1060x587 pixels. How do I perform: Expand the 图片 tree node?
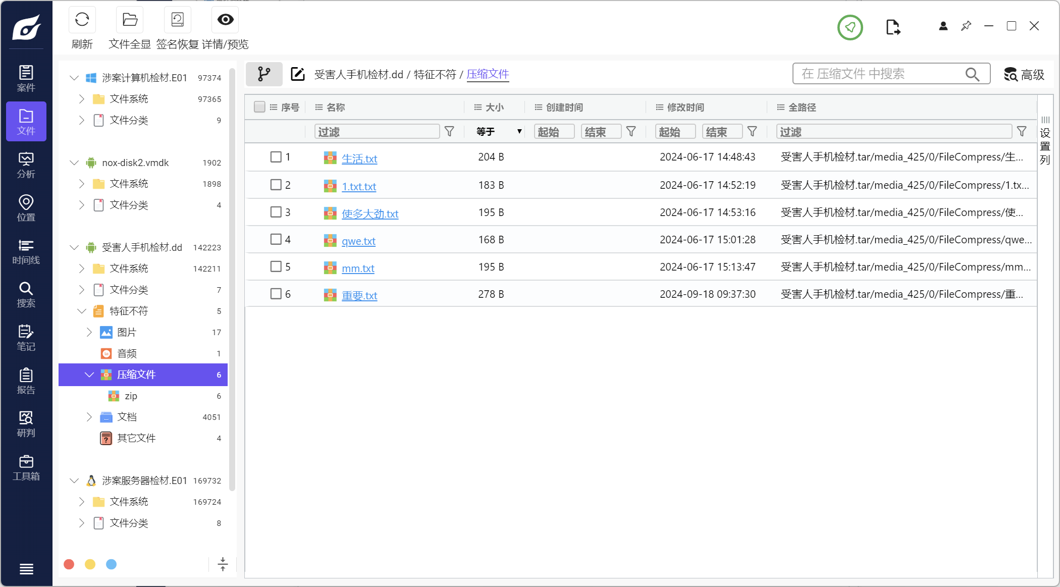point(89,332)
